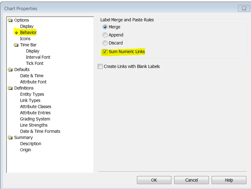The width and height of the screenshot is (251, 189).
Task: Collapse the Time Bar tree branch
Action: (16, 44)
